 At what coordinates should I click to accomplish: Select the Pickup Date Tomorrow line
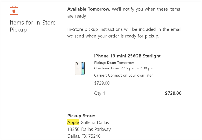tap(114, 63)
